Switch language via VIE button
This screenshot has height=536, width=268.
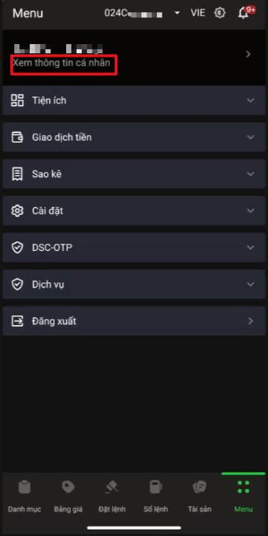point(198,13)
